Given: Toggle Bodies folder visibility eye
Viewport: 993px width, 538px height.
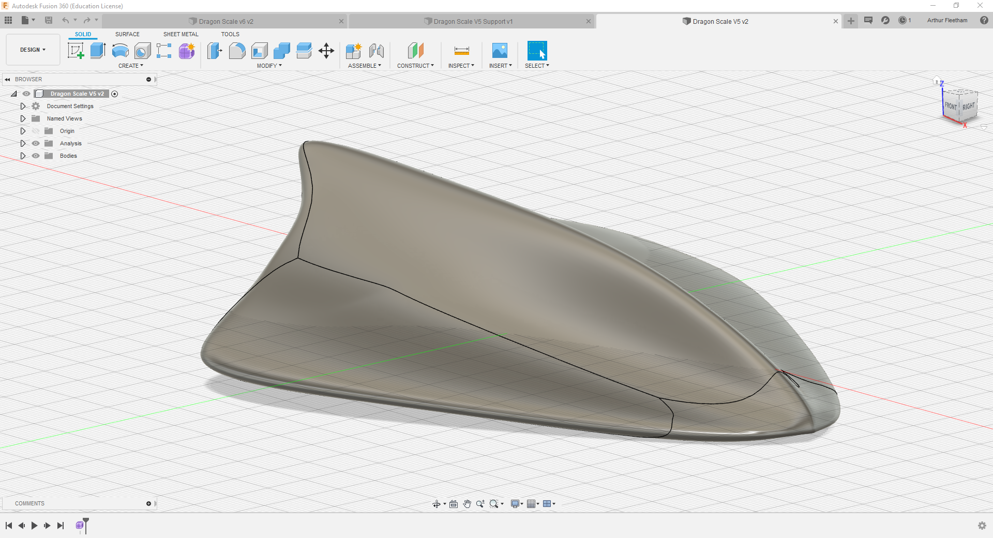Looking at the screenshot, I should pos(36,156).
